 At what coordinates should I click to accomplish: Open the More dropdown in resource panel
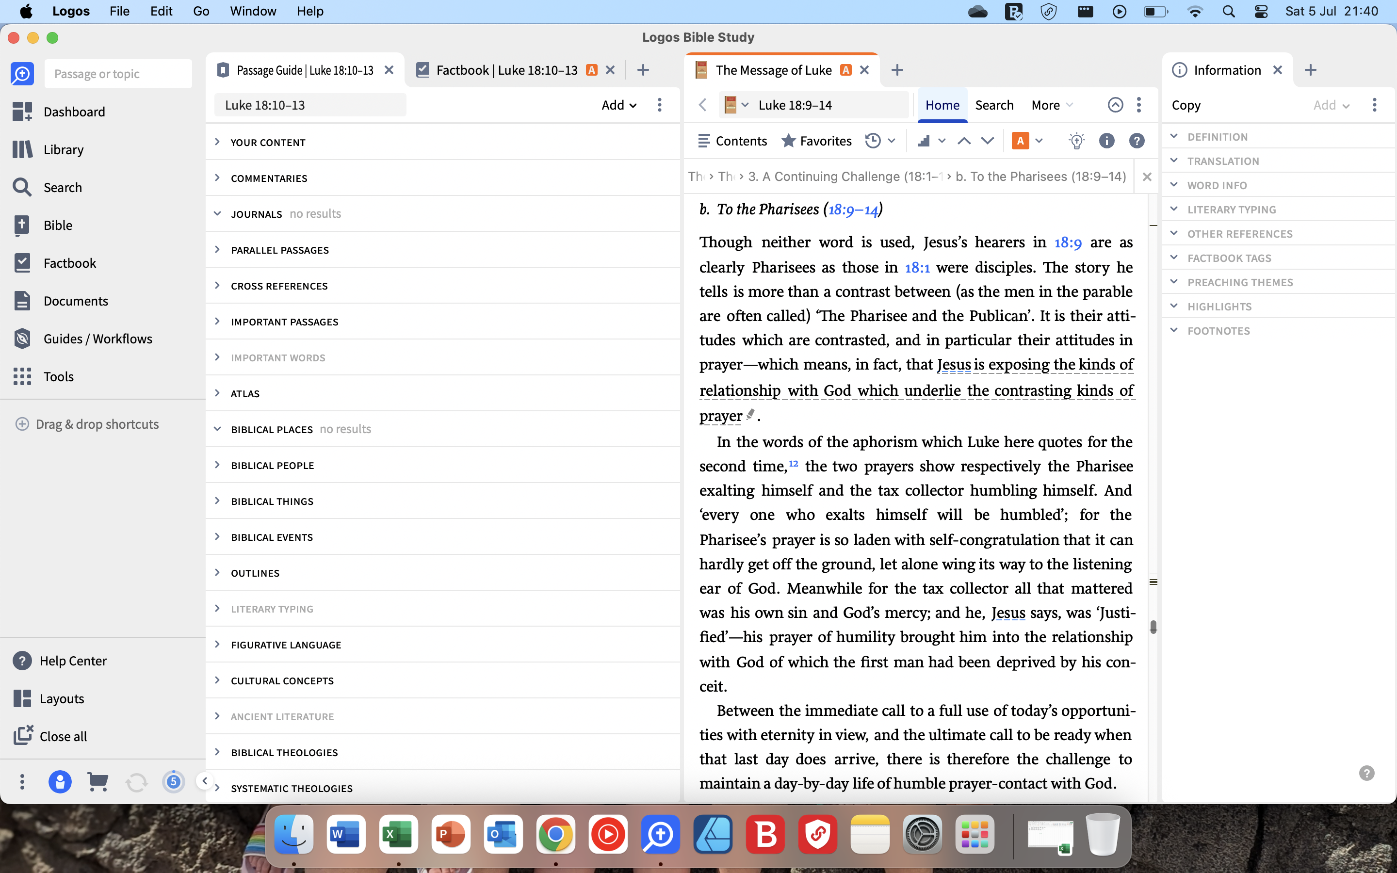click(1052, 104)
